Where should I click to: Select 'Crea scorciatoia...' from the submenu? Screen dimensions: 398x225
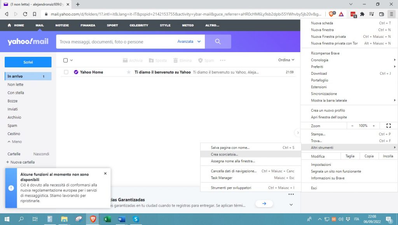[224, 155]
